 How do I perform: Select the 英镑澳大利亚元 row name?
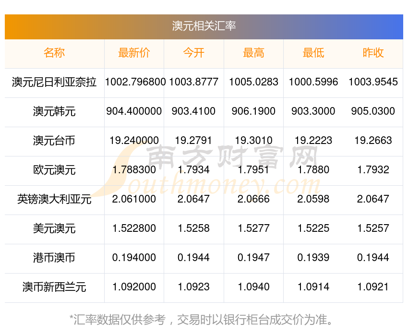pyautogui.click(x=54, y=199)
